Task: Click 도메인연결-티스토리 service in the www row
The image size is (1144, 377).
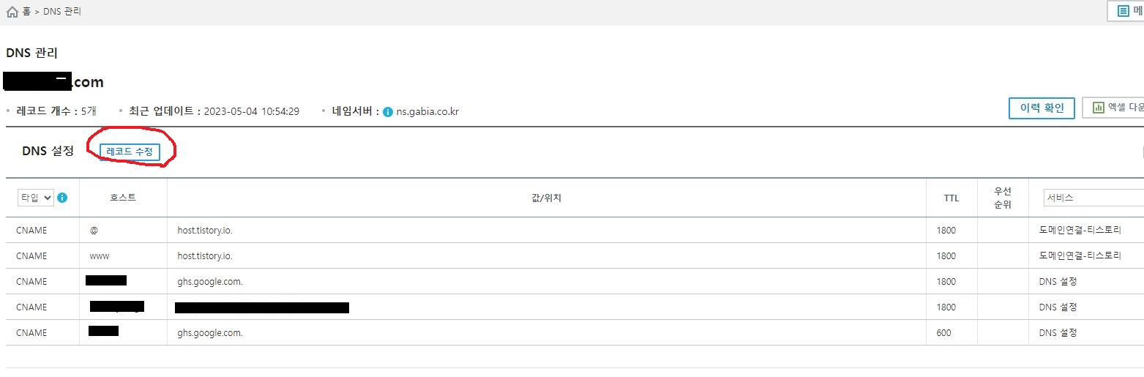Action: 1080,255
